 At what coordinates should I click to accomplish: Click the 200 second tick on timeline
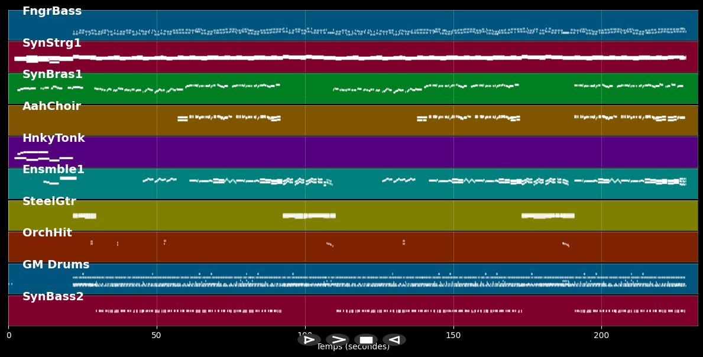click(601, 336)
